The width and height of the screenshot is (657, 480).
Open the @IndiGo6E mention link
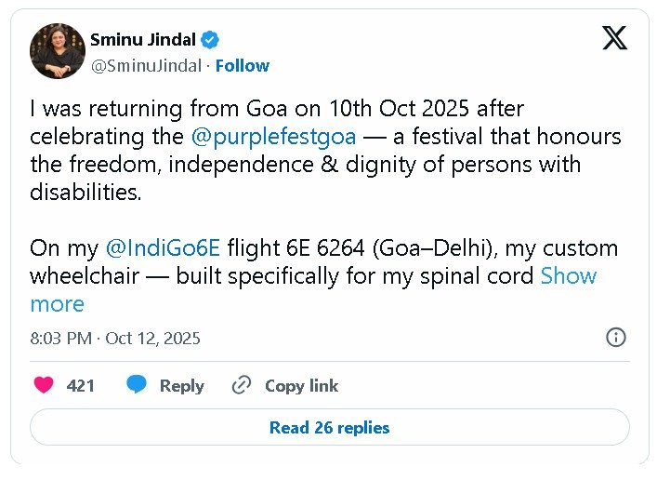[163, 248]
